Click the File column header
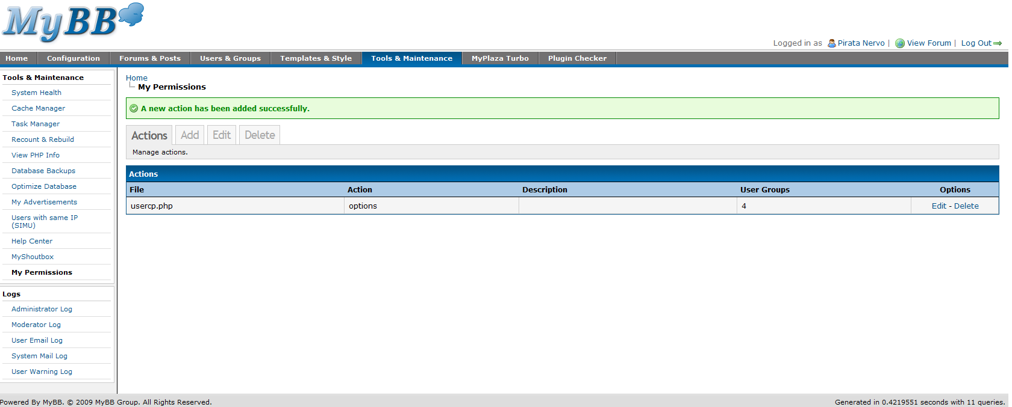Viewport: 1012px width, 407px height. pos(137,190)
